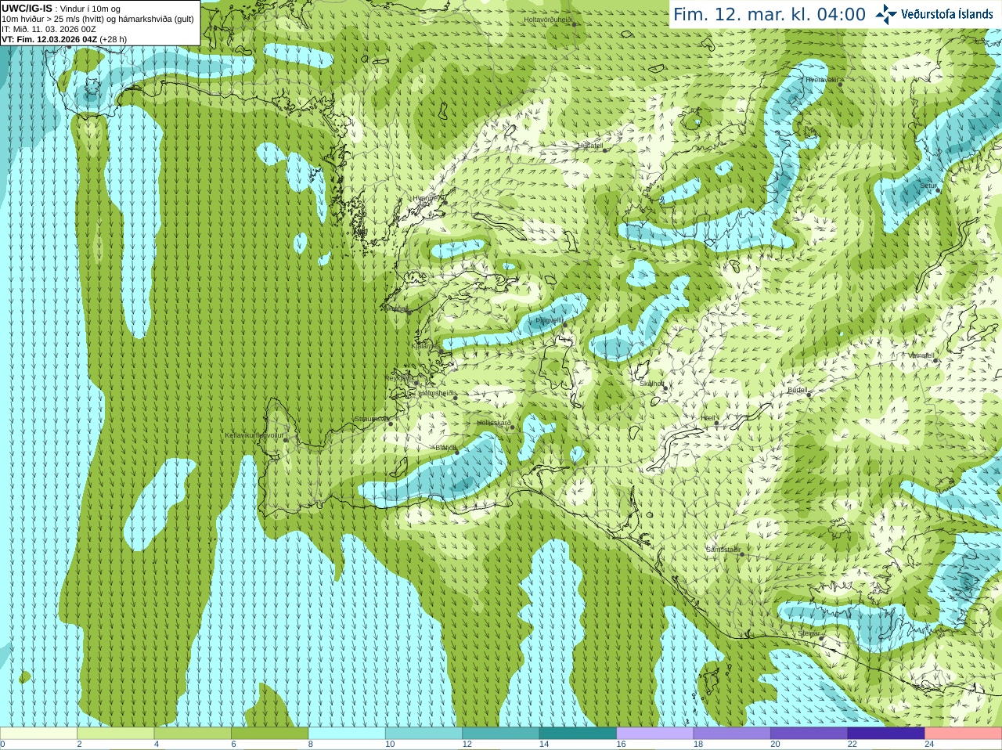Viewport: 1002px width, 750px height.
Task: Click the Veðurstofa Íslands logo
Action: click(x=934, y=14)
